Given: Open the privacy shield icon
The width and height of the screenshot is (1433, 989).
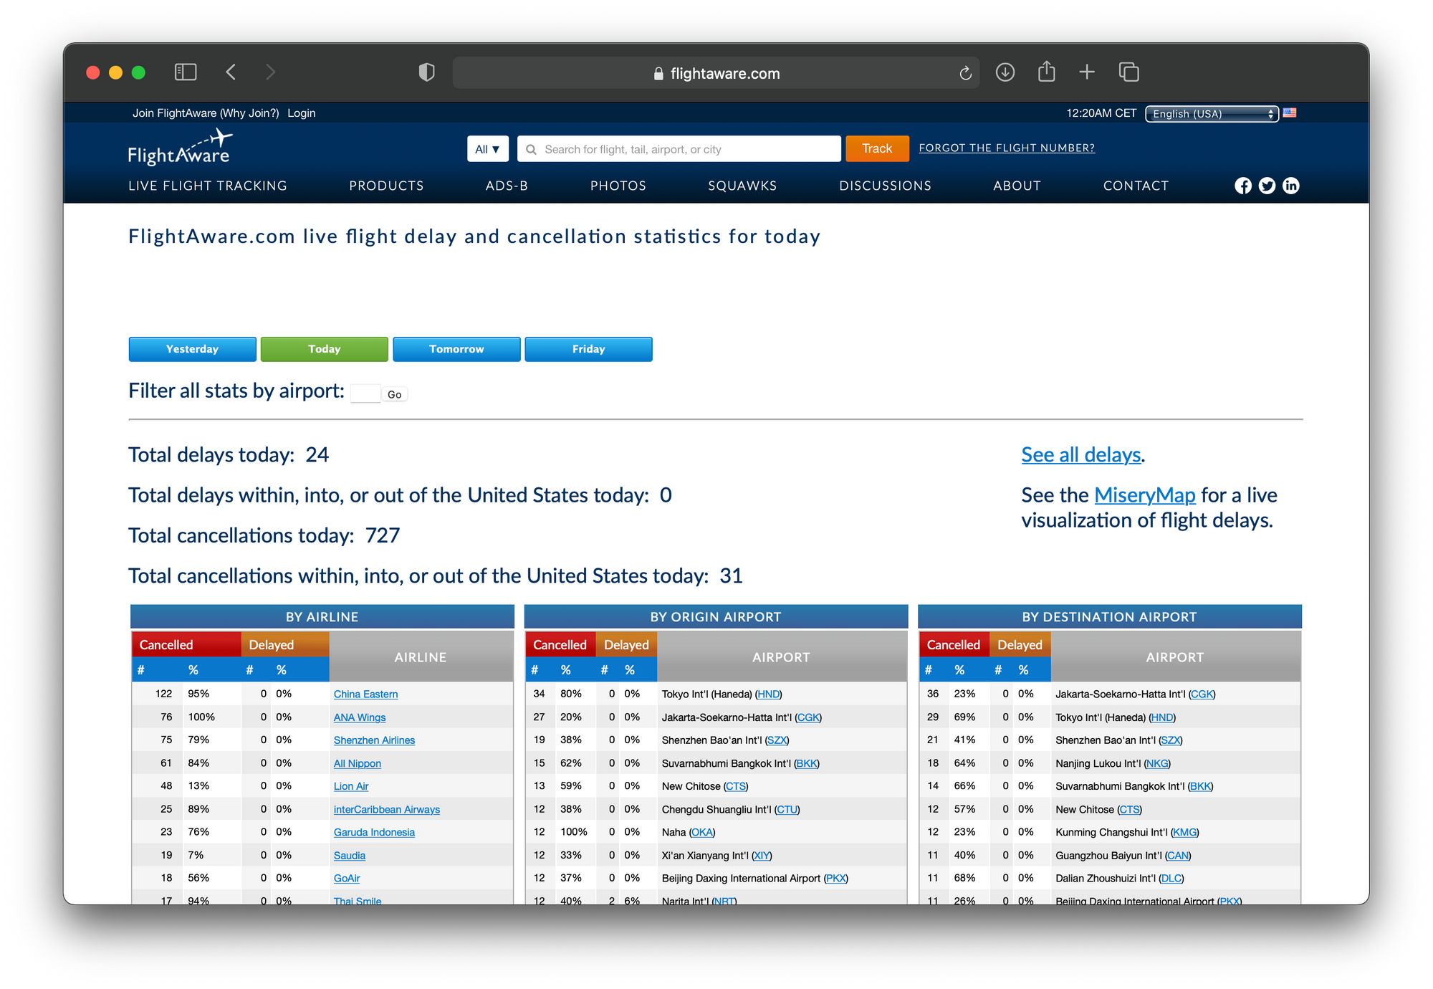Looking at the screenshot, I should click(427, 72).
